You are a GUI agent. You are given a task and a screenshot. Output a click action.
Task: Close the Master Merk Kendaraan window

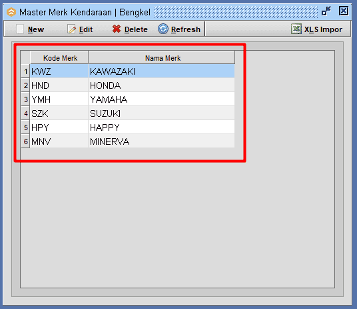(343, 11)
